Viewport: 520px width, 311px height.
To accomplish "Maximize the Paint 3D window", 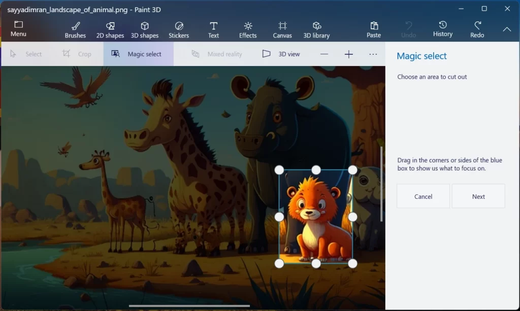I will (x=484, y=9).
